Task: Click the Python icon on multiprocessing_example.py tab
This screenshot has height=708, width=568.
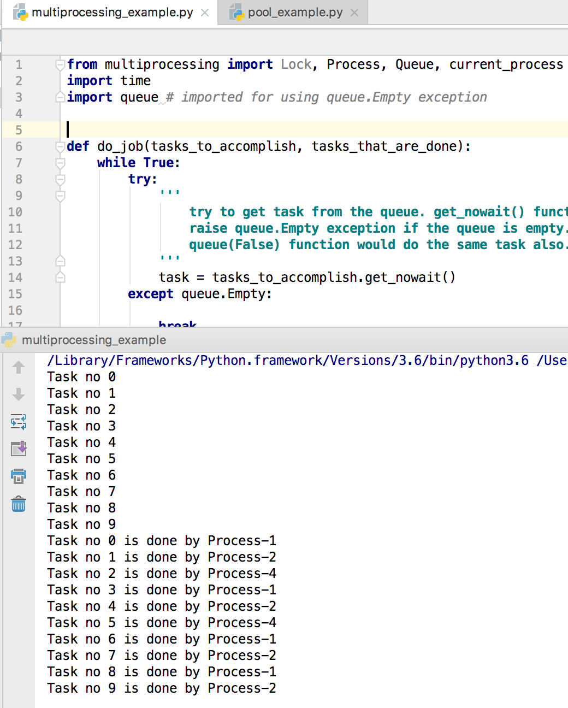Action: pos(20,12)
